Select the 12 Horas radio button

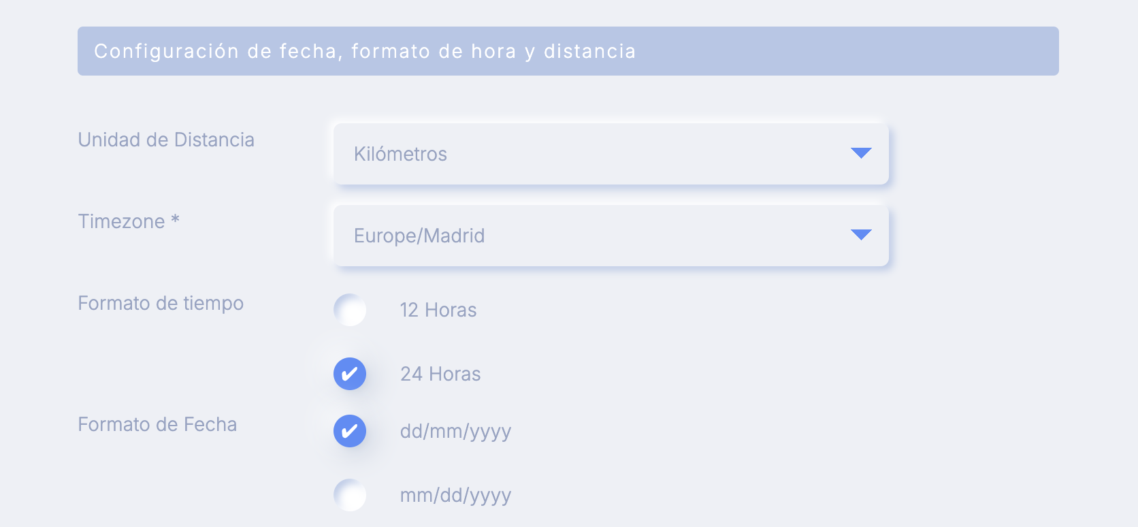pos(350,310)
